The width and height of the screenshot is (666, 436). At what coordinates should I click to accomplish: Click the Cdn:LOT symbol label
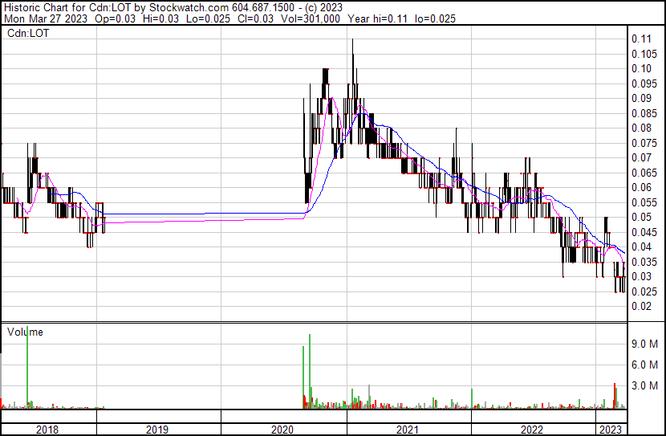26,33
